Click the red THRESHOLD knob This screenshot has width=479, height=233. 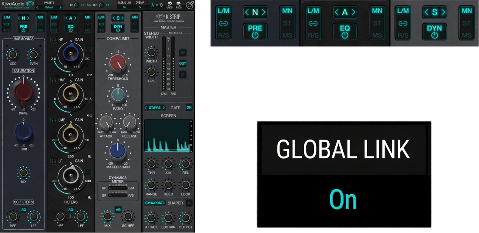[118, 64]
